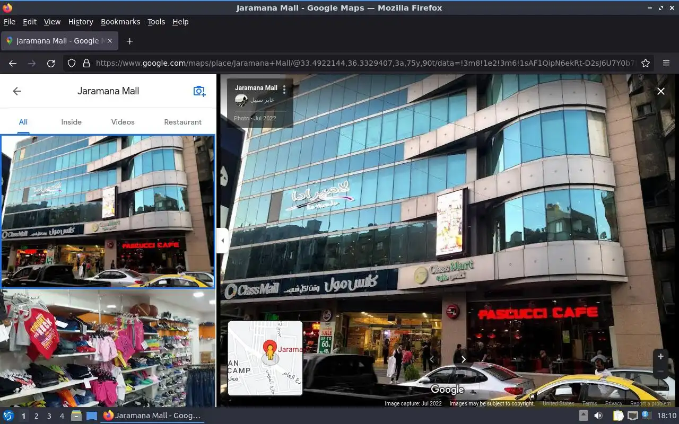Click the Jaramana Mall panel heading

108,91
